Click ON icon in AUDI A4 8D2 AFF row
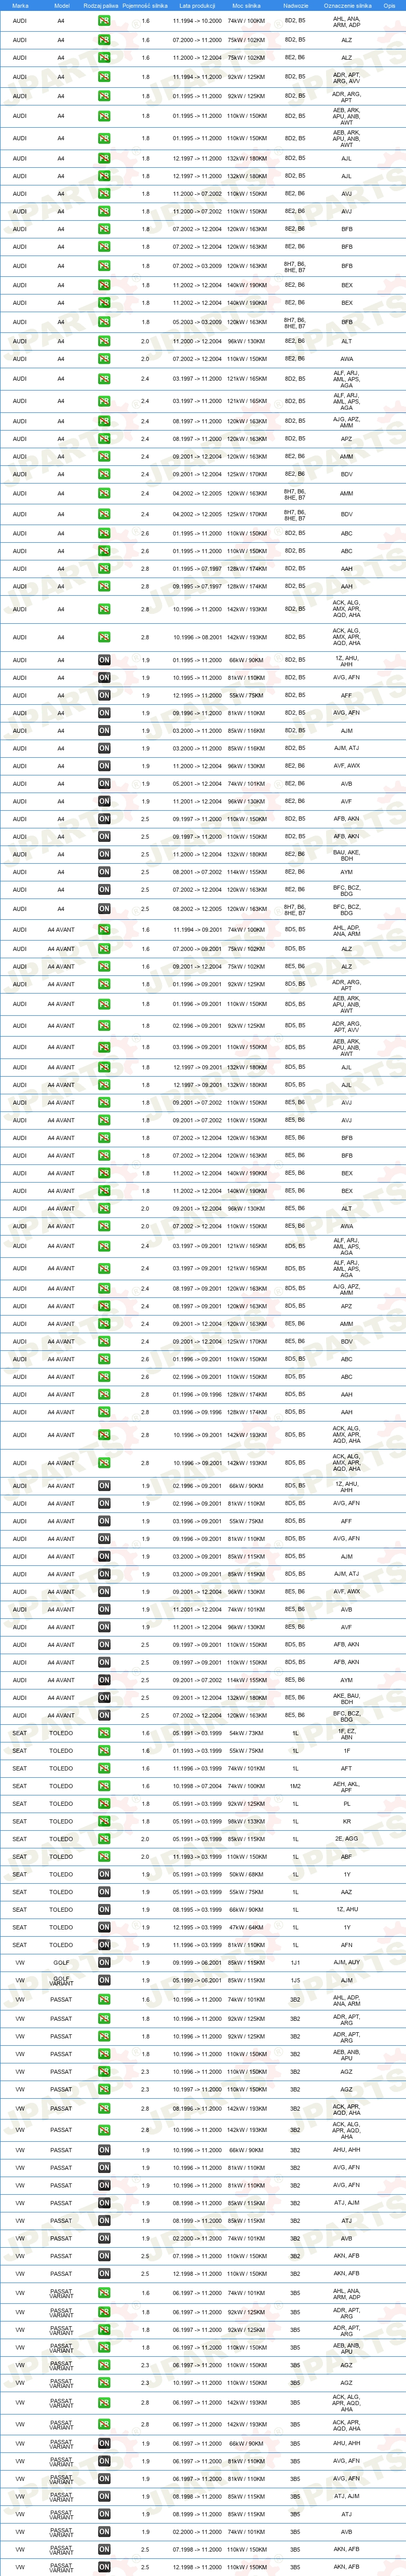The height and width of the screenshot is (2576, 406). [104, 696]
